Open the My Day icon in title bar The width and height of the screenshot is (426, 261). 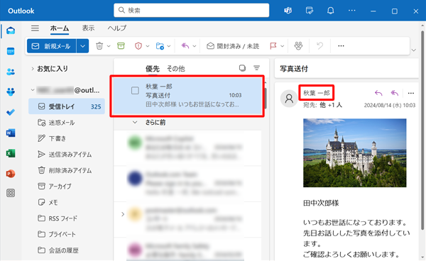pyautogui.click(x=309, y=11)
